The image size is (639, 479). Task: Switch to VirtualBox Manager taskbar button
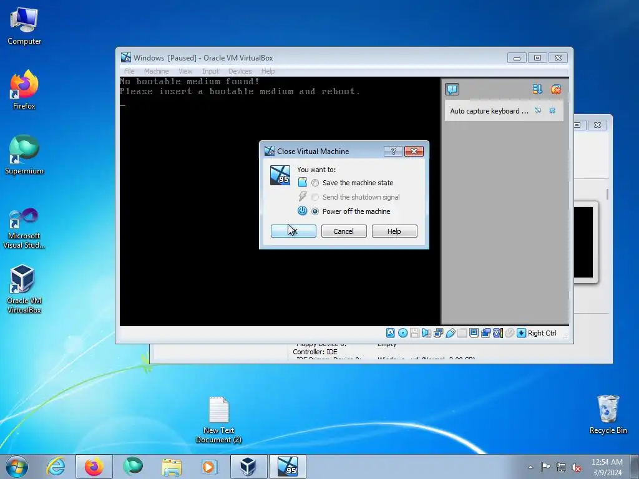click(248, 467)
